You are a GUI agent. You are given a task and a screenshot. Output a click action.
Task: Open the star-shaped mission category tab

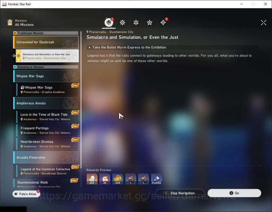coord(150,23)
